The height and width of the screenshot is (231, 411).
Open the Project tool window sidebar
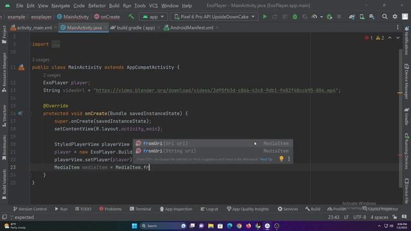pos(4,35)
